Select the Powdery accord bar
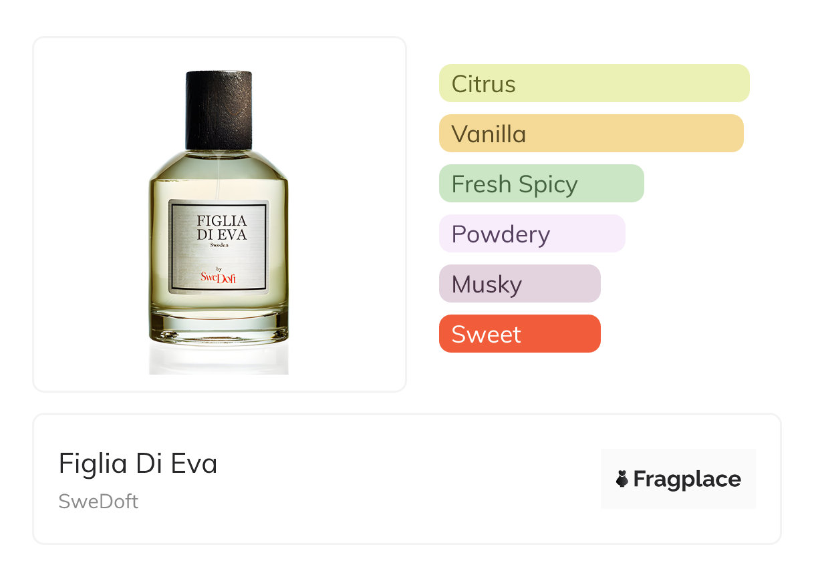This screenshot has width=814, height=577. coord(532,234)
